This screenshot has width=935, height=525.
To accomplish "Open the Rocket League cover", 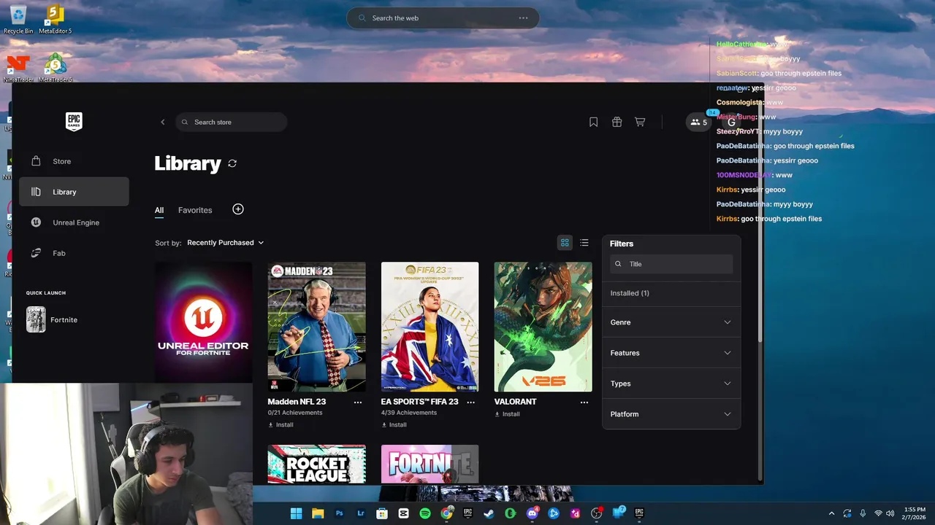I will coord(317,464).
